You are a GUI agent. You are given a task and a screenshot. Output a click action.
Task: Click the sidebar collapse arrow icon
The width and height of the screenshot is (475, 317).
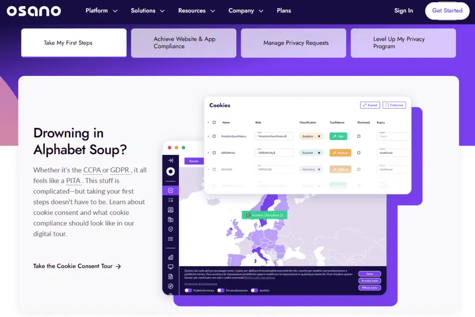[171, 160]
